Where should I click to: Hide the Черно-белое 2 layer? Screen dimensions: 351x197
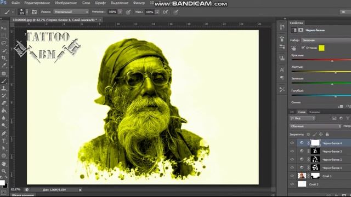(x=292, y=159)
